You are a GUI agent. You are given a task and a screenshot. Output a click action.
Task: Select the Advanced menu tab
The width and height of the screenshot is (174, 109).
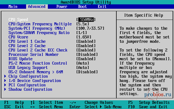click(x=37, y=7)
